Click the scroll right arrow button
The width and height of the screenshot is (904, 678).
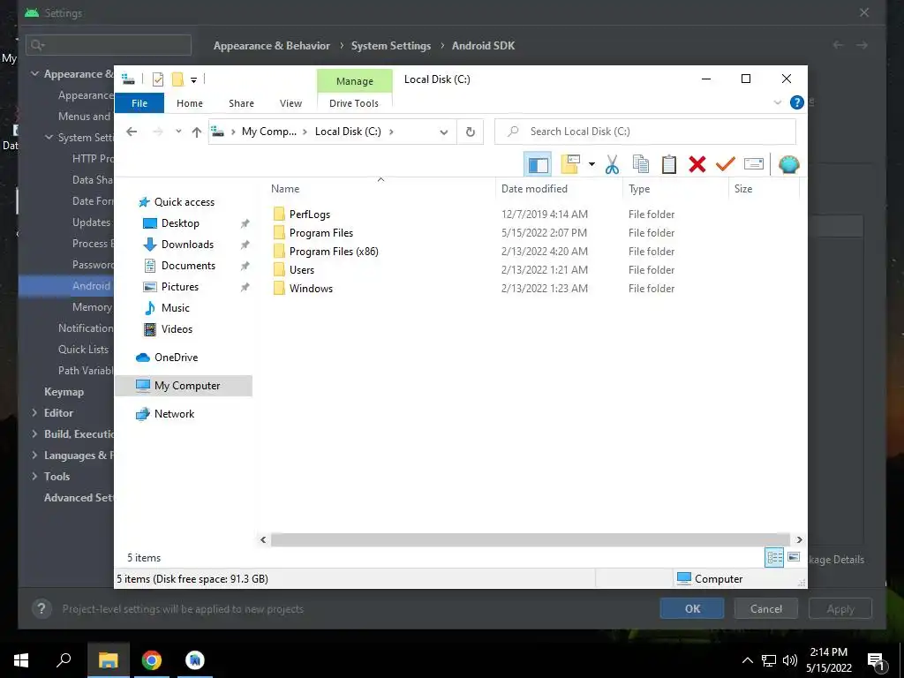point(799,539)
